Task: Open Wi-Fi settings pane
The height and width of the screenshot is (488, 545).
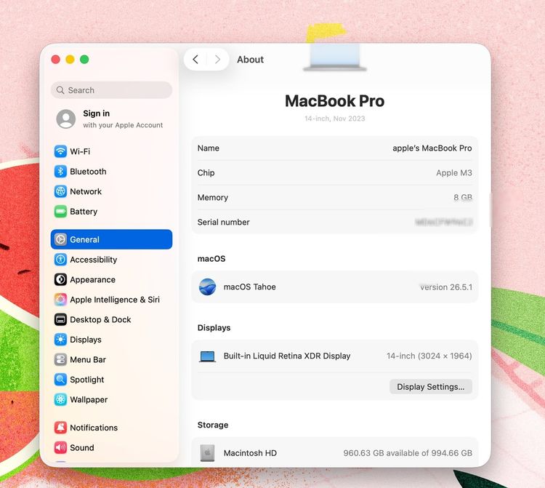Action: 111,151
